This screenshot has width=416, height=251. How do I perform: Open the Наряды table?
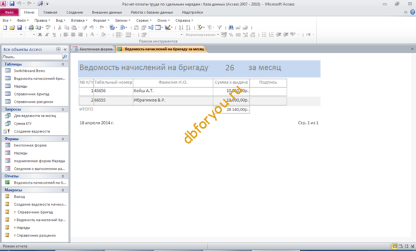point(21,86)
